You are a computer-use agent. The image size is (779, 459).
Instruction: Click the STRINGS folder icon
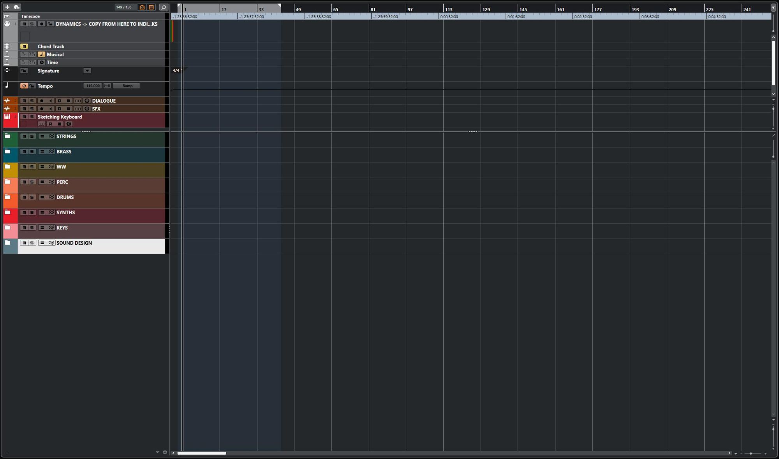(7, 136)
